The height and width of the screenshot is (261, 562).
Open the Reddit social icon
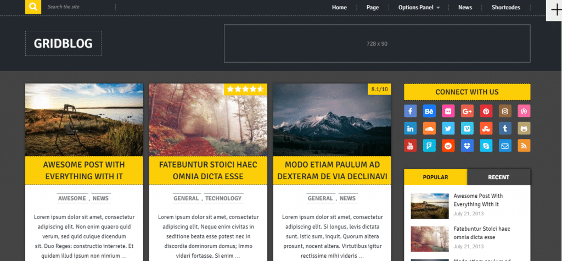(x=448, y=146)
